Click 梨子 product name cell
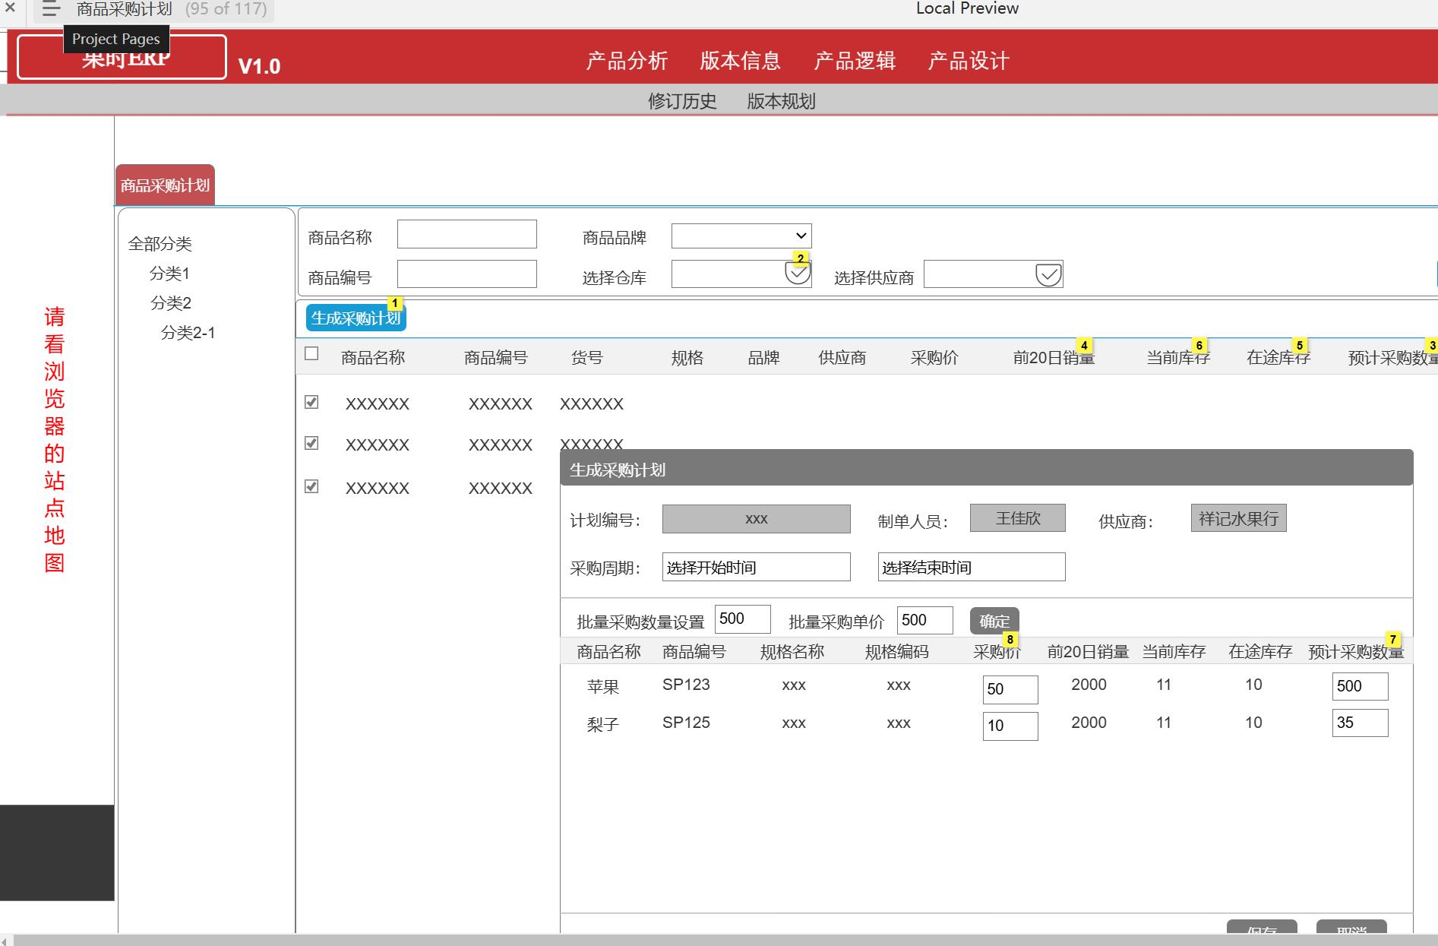Screen dimensions: 1438x946 pyautogui.click(x=603, y=725)
